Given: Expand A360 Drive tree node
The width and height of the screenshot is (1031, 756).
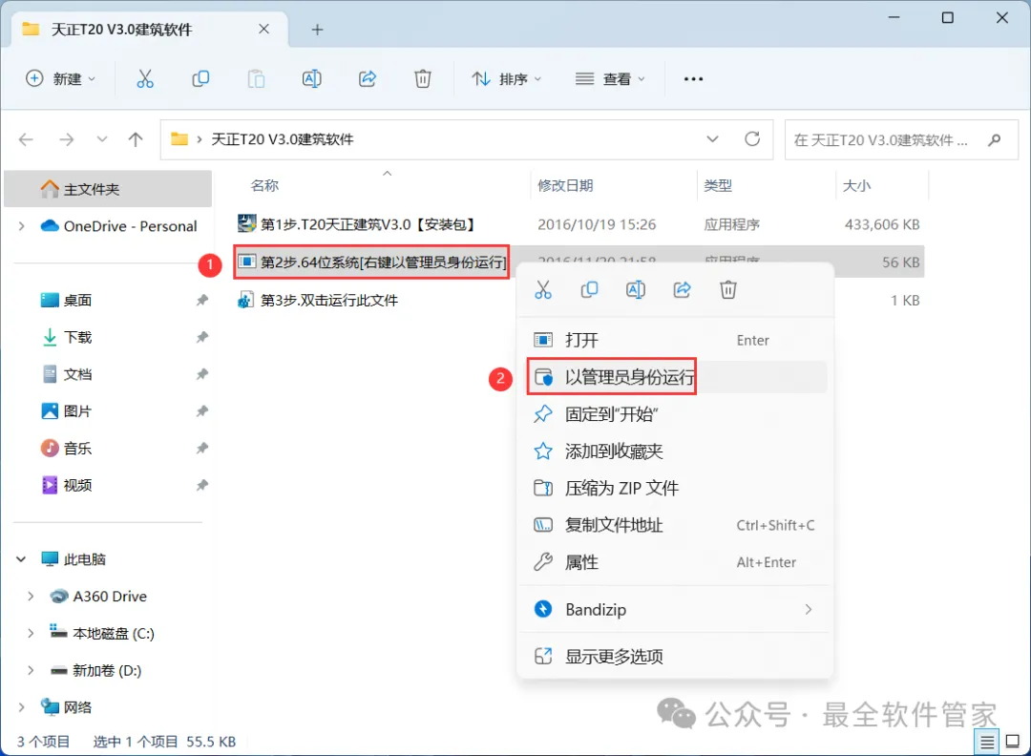Looking at the screenshot, I should (31, 597).
